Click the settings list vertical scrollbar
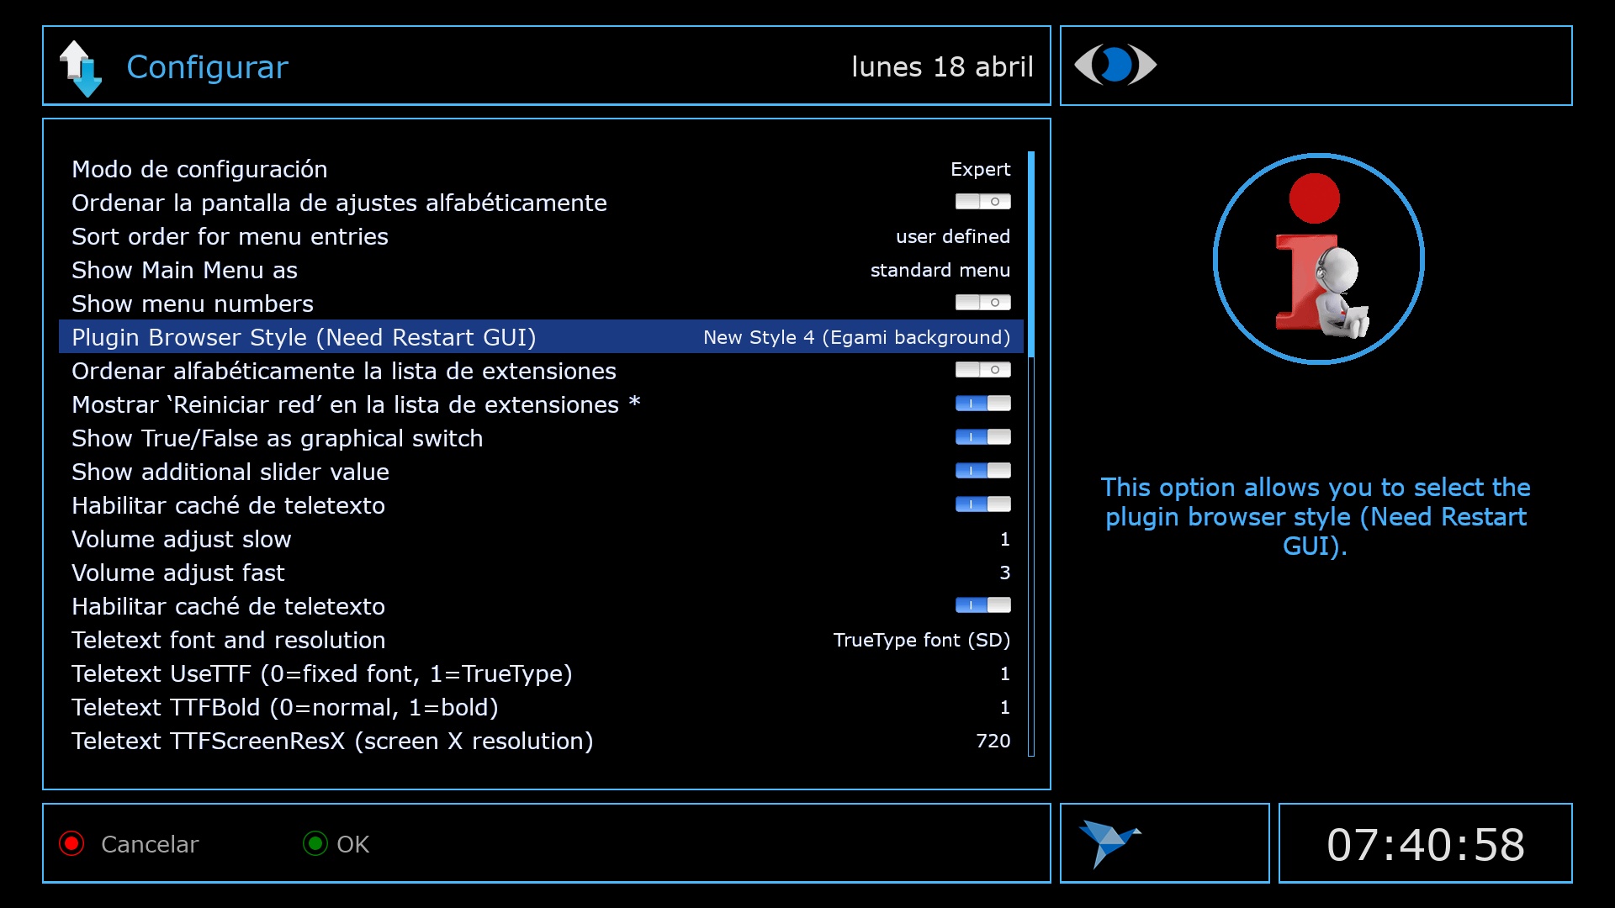This screenshot has height=908, width=1615. point(1030,454)
